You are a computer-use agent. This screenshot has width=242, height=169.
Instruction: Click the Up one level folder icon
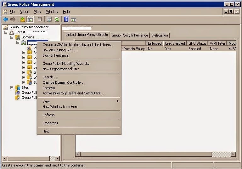(23, 20)
